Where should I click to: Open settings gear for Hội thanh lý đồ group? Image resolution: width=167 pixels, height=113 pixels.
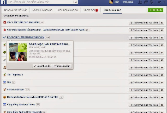tap(162, 97)
